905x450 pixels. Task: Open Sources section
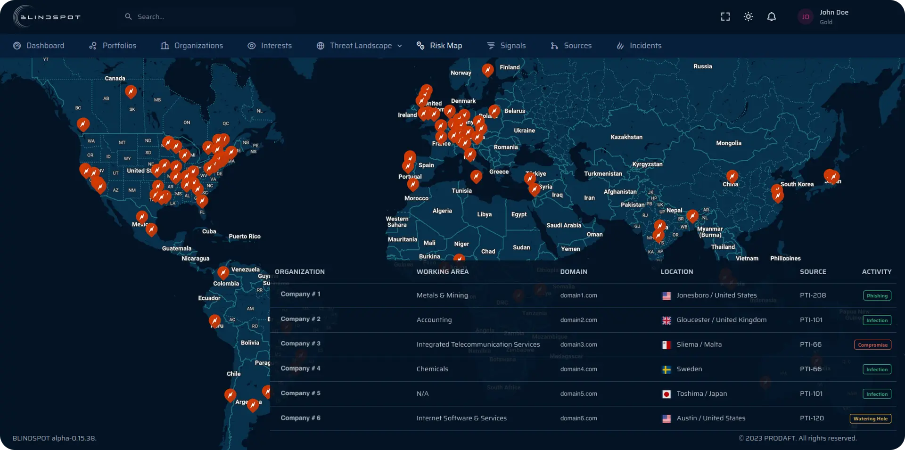pyautogui.click(x=571, y=46)
